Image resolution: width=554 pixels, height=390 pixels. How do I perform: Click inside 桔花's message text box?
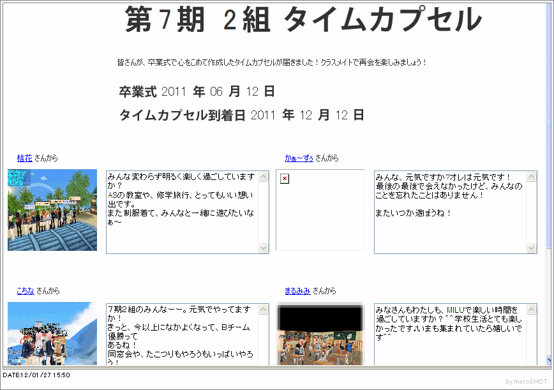click(x=182, y=212)
